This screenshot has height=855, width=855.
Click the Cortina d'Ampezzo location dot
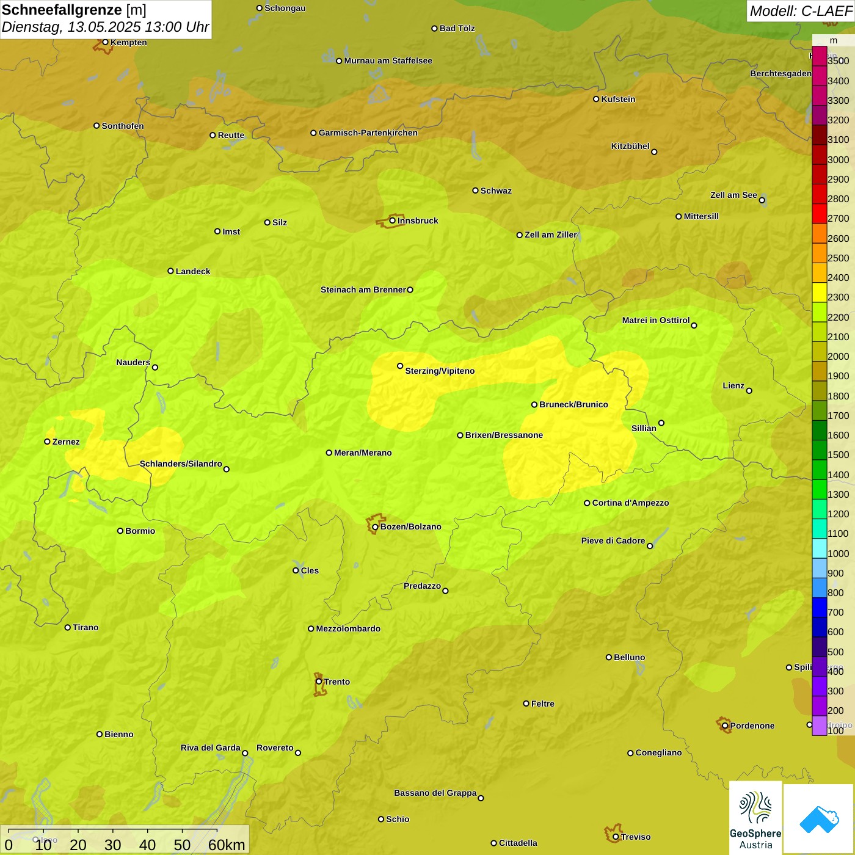[587, 503]
